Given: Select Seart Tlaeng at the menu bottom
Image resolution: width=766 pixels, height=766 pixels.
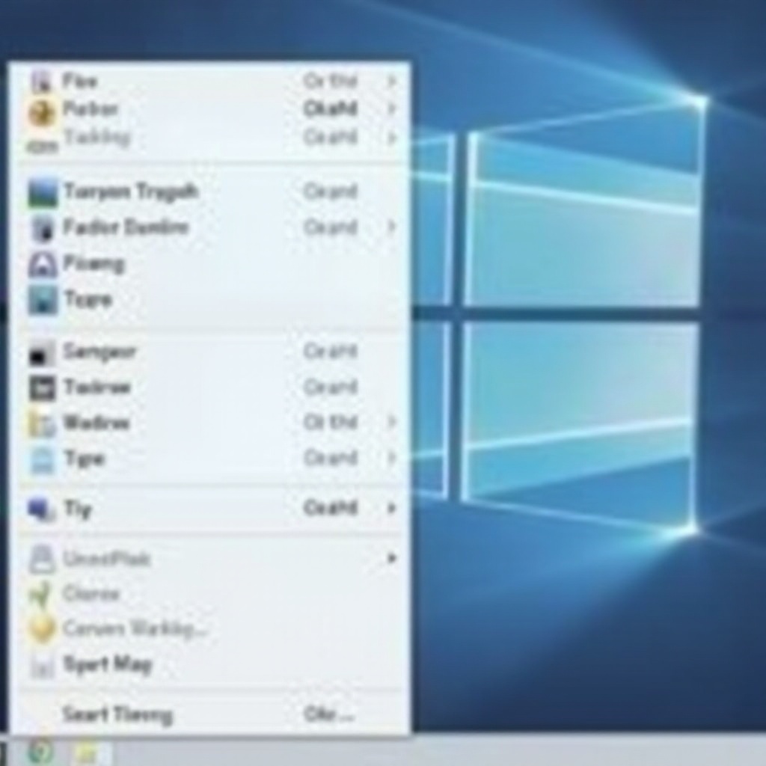Looking at the screenshot, I should tap(210, 714).
